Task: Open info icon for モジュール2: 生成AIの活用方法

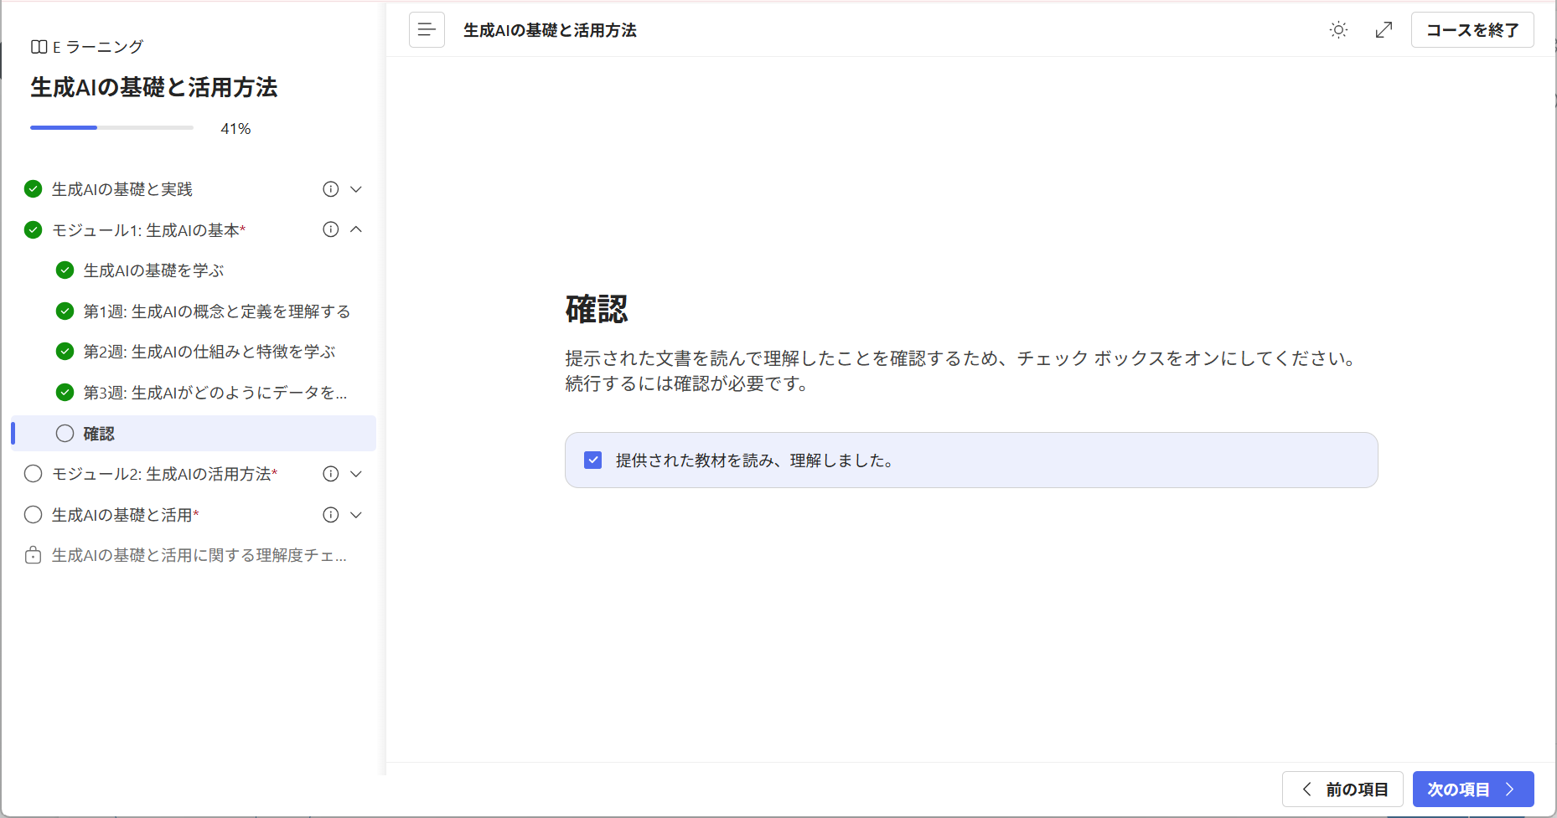Action: point(331,474)
